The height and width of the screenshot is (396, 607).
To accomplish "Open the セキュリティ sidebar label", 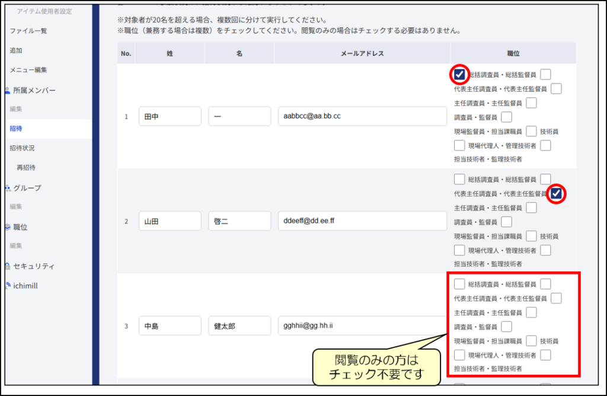I will pos(34,266).
